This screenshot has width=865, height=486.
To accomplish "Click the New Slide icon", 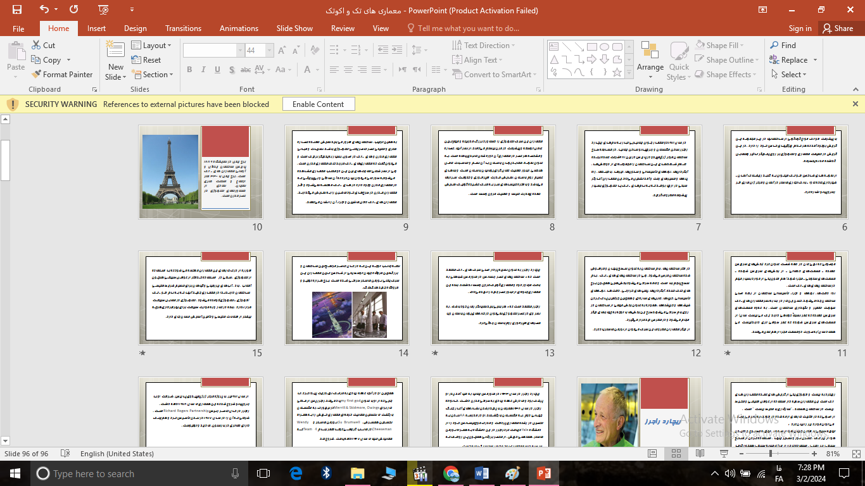I will tap(115, 51).
